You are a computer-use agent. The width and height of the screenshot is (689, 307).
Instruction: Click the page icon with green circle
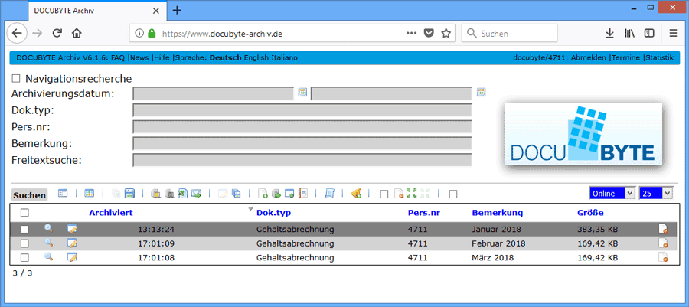tap(263, 193)
